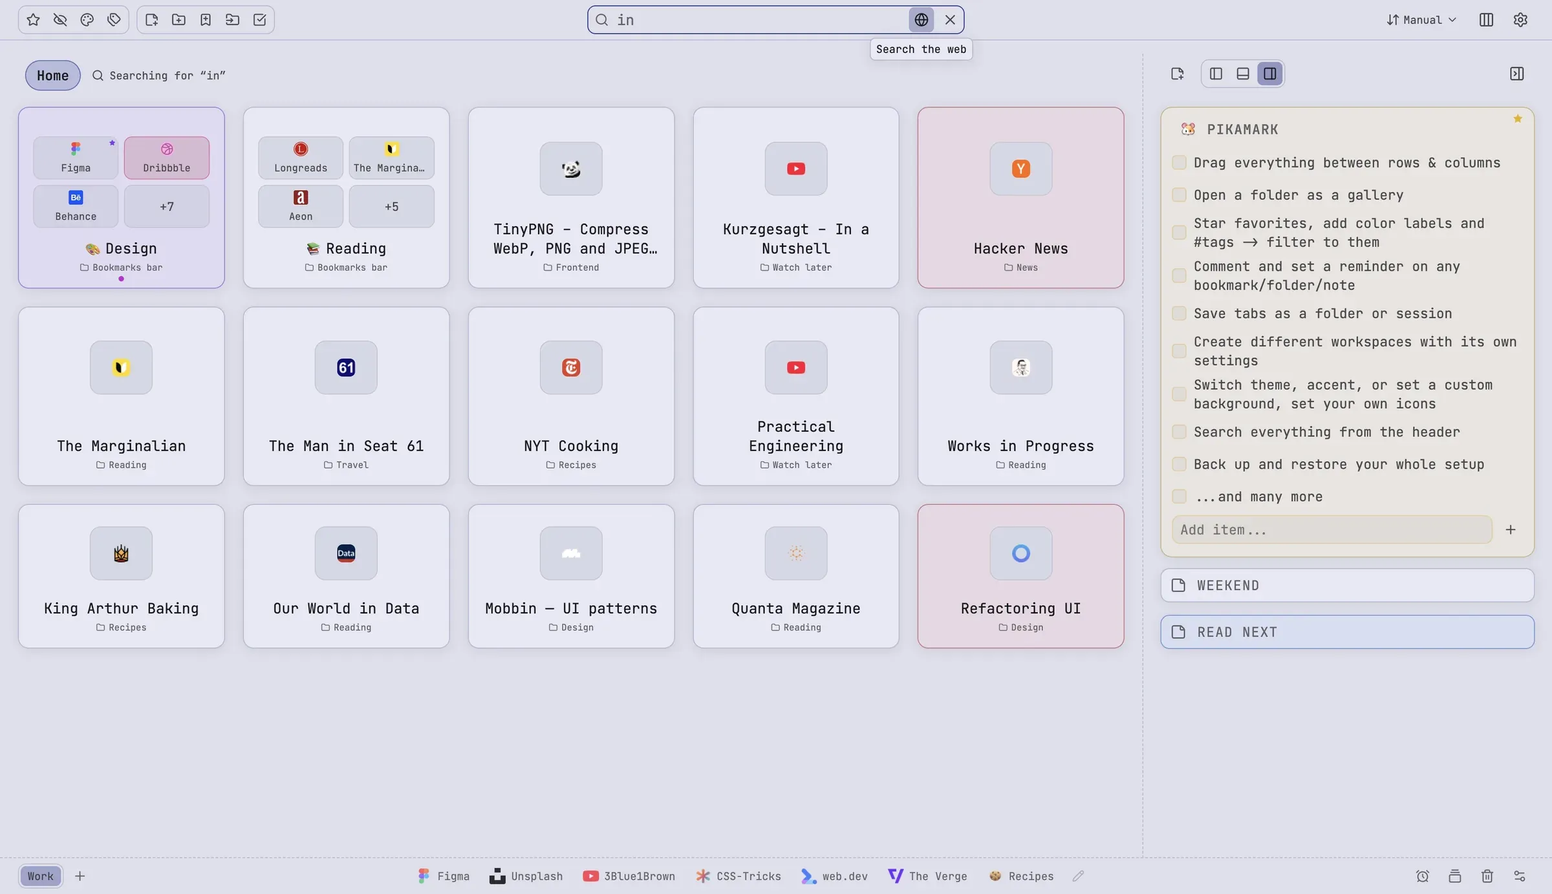Check "Back up and restore your whole setup"
The height and width of the screenshot is (894, 1552).
click(x=1180, y=464)
